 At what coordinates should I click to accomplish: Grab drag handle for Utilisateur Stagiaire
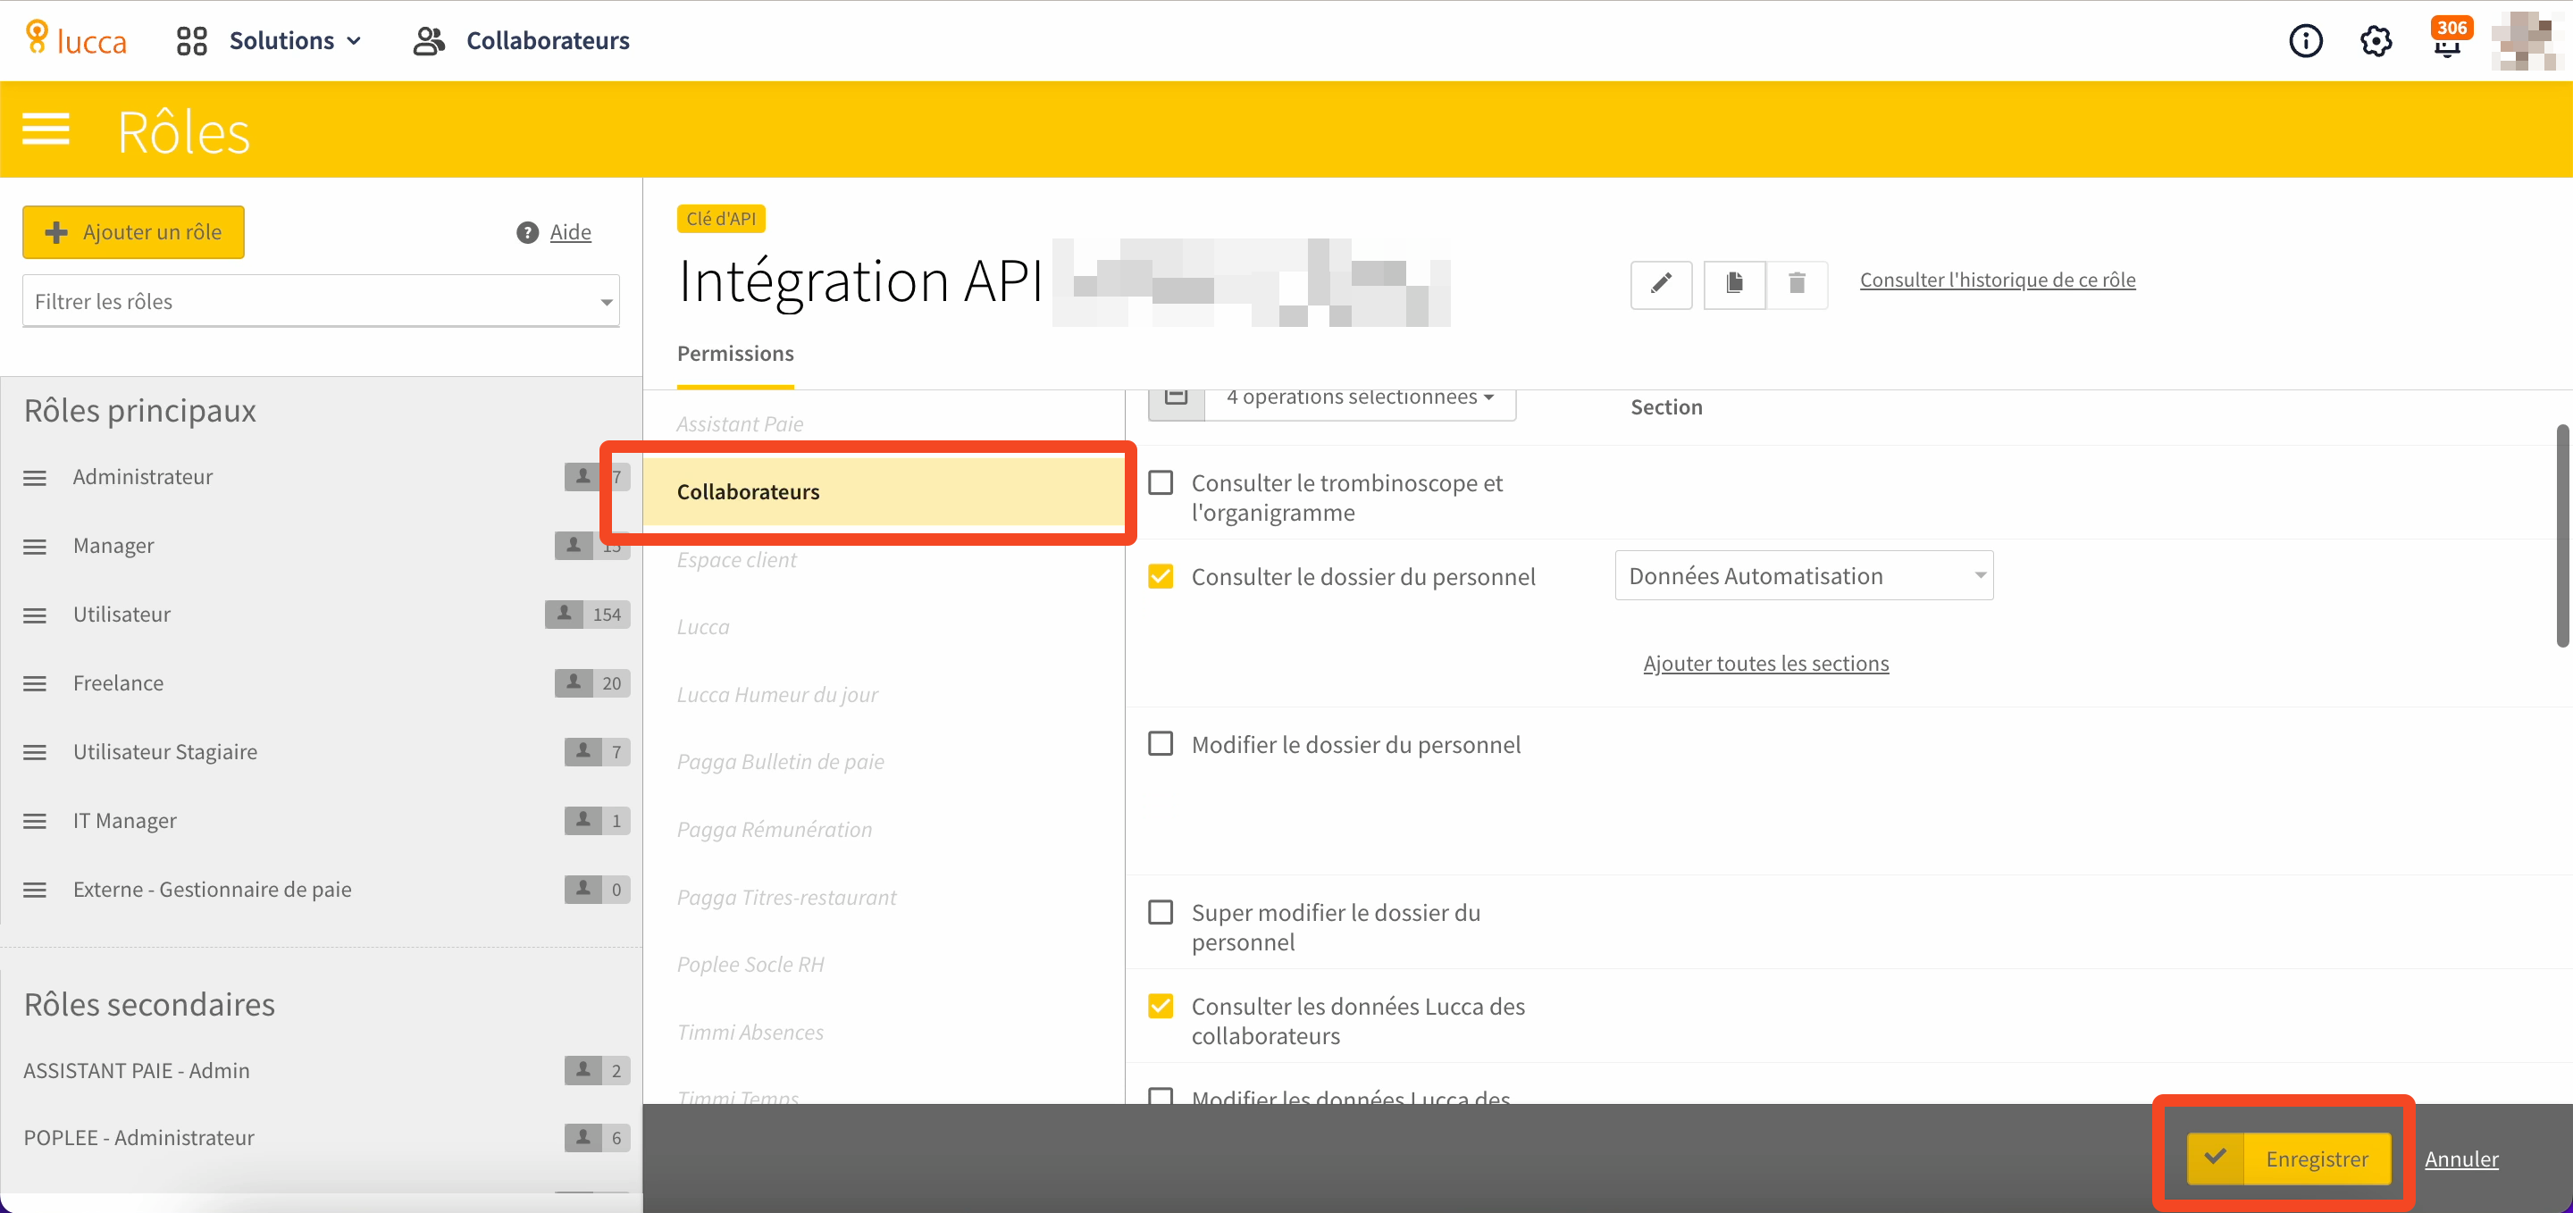pyautogui.click(x=35, y=753)
